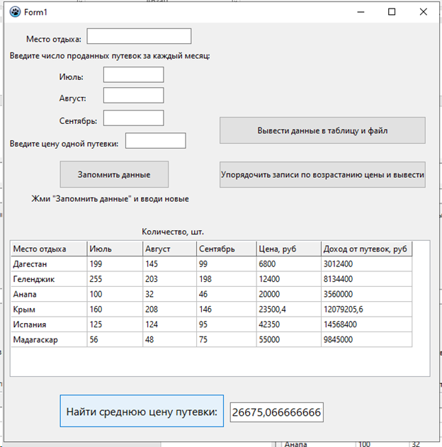Image resolution: width=442 pixels, height=447 pixels.
Task: Select the average price result field
Action: coord(276,412)
